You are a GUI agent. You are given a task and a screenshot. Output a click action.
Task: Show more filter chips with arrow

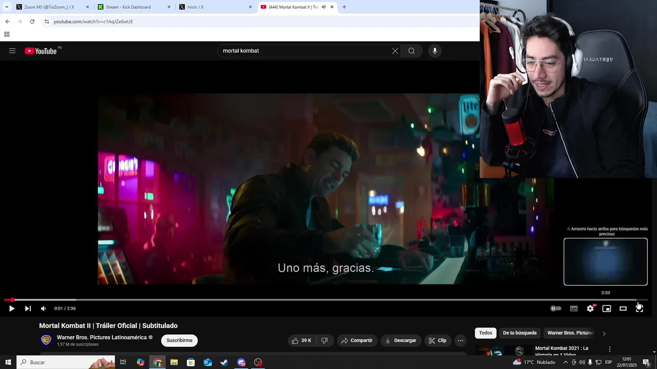click(604, 334)
